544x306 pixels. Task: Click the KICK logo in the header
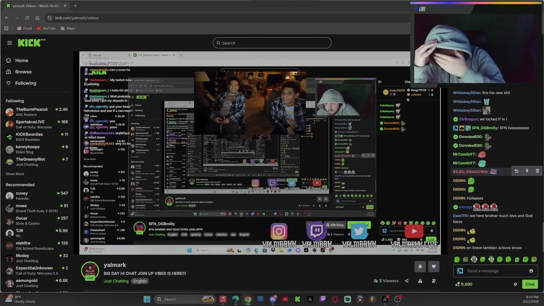(x=31, y=42)
